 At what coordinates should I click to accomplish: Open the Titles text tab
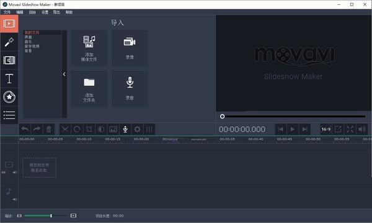click(x=9, y=79)
